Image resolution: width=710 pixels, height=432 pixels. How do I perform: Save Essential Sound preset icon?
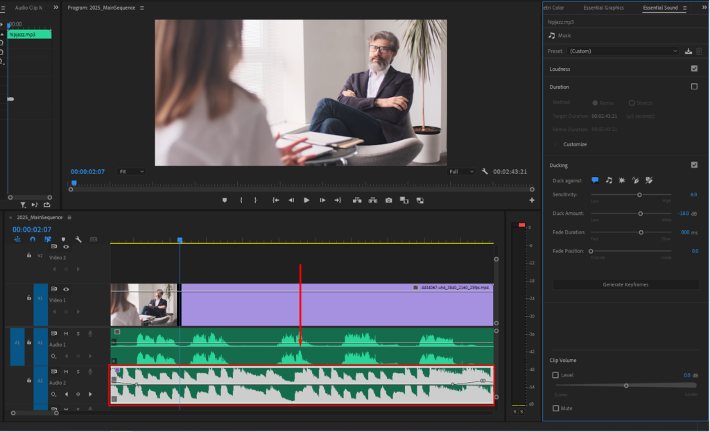pyautogui.click(x=689, y=51)
